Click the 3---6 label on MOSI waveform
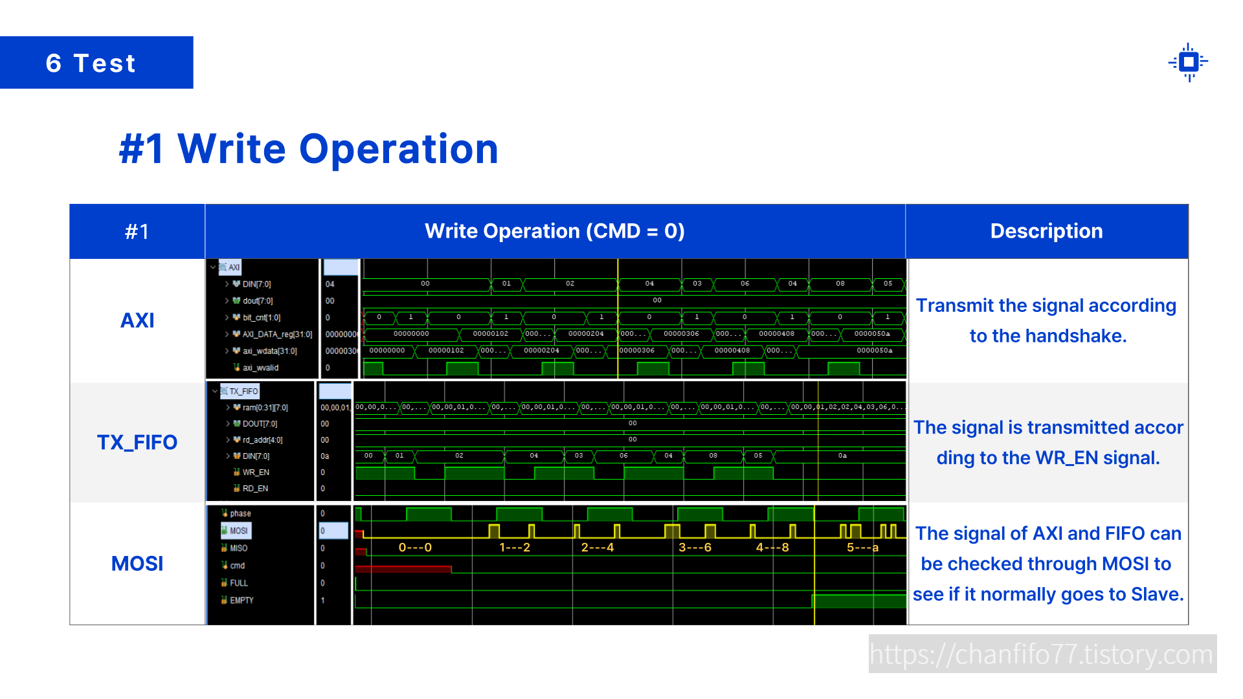 point(695,548)
